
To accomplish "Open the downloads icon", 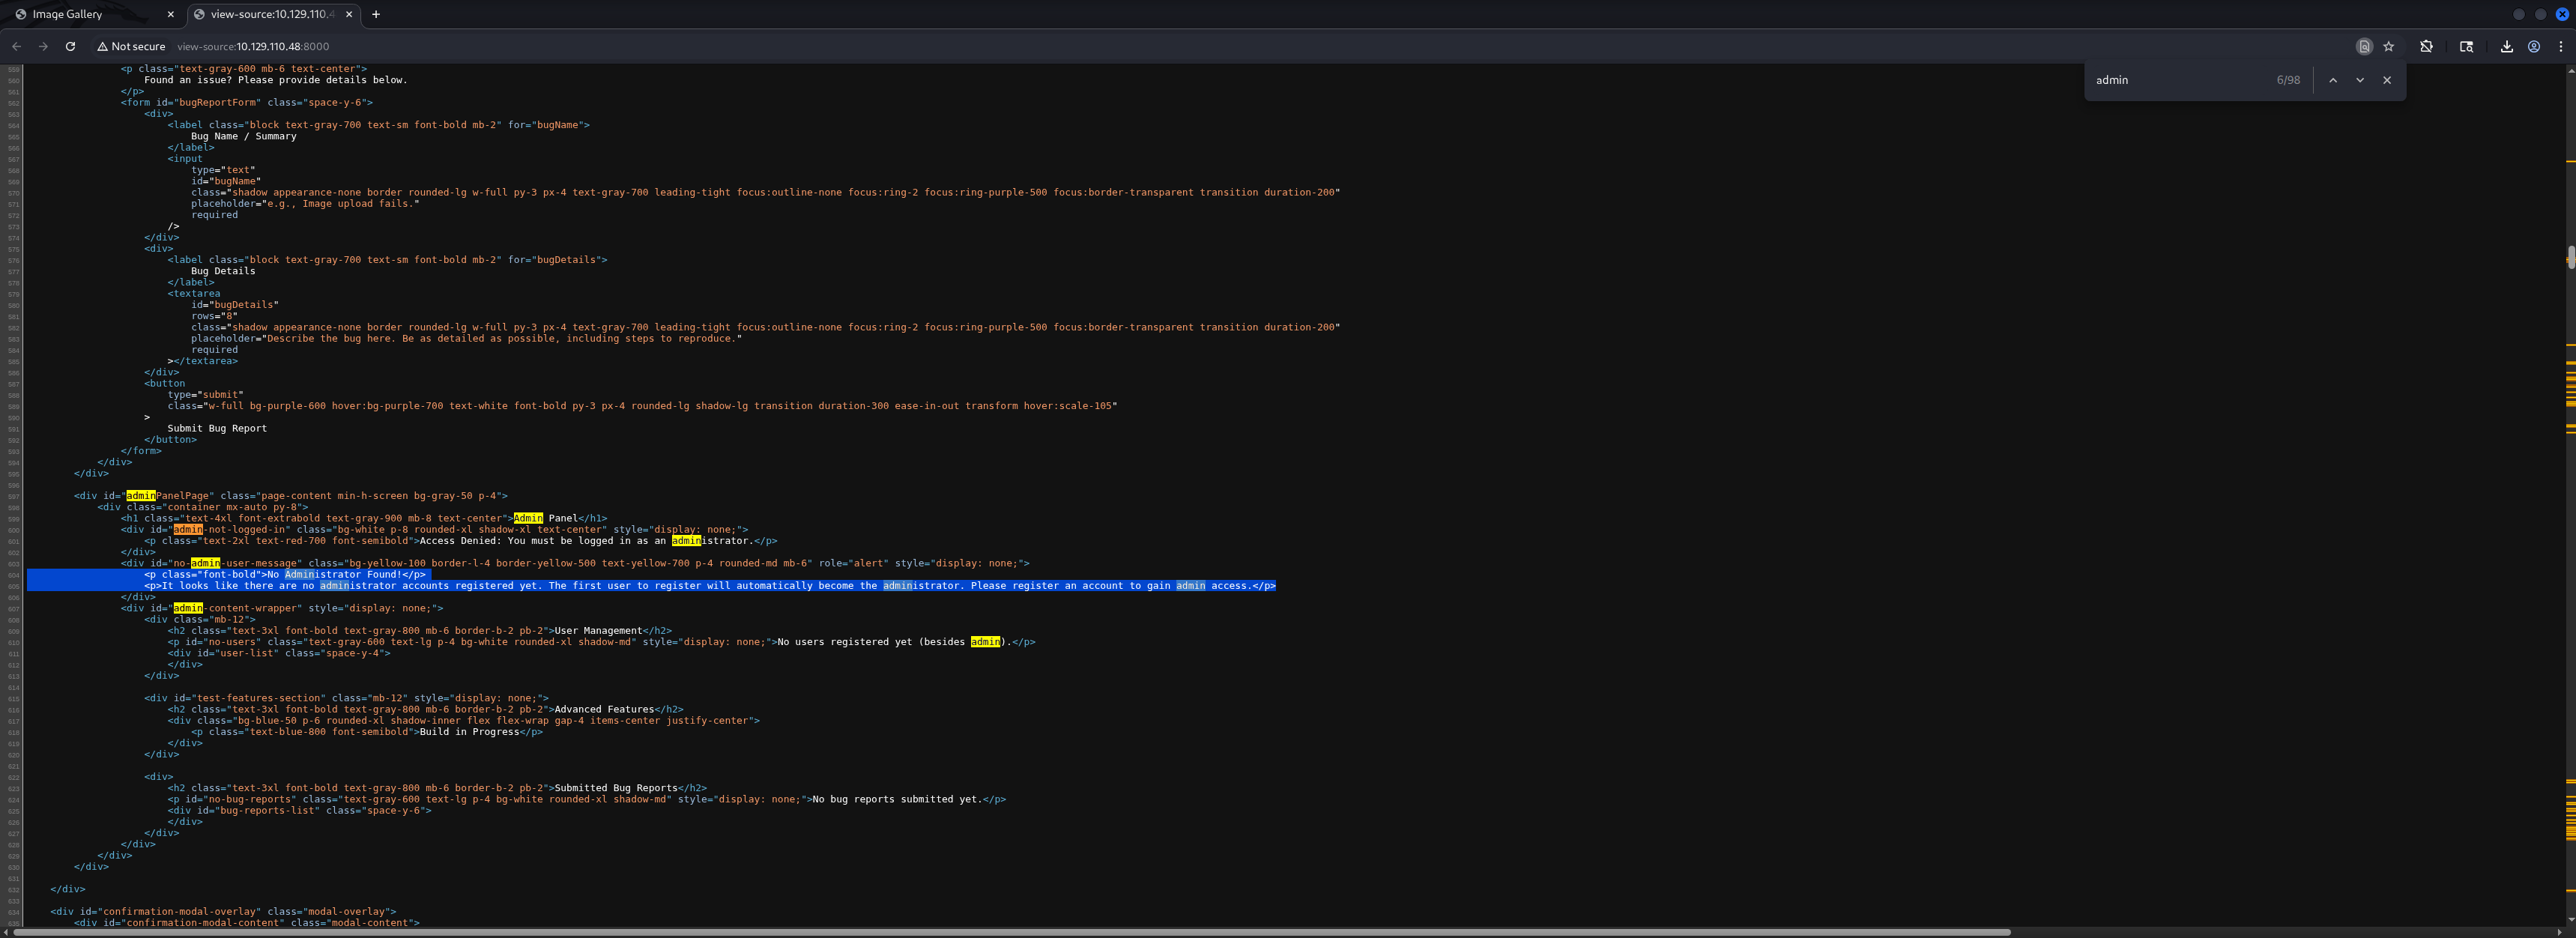I will [x=2507, y=46].
